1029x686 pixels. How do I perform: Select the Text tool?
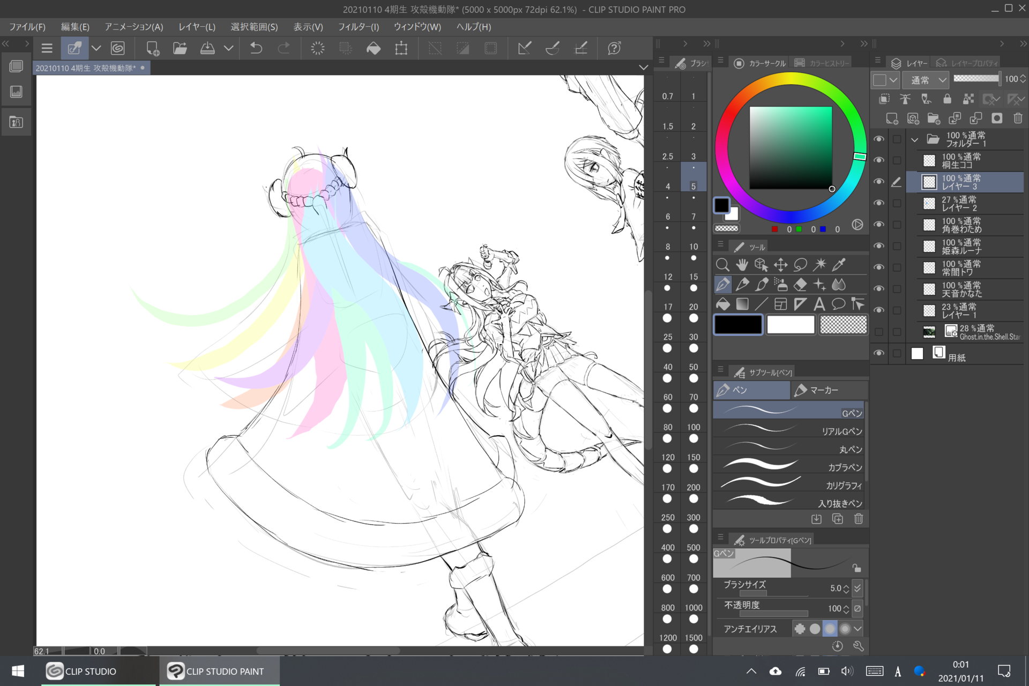coord(819,304)
